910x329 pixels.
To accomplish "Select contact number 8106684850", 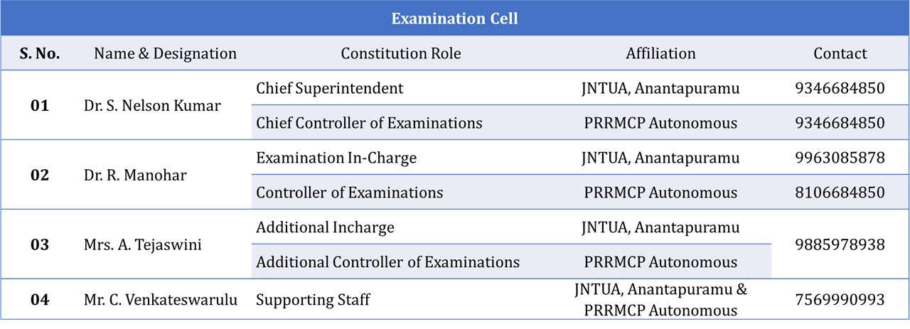I will 840,193.
